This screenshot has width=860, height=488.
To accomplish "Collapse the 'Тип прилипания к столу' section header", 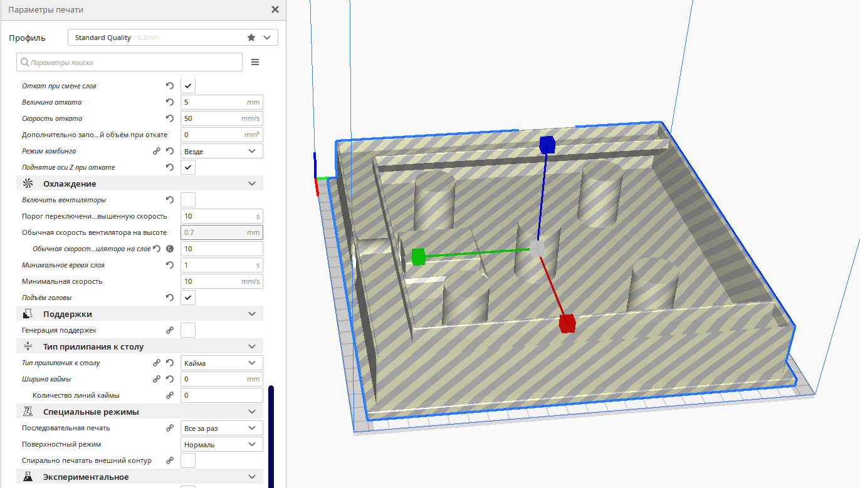I will (x=140, y=346).
